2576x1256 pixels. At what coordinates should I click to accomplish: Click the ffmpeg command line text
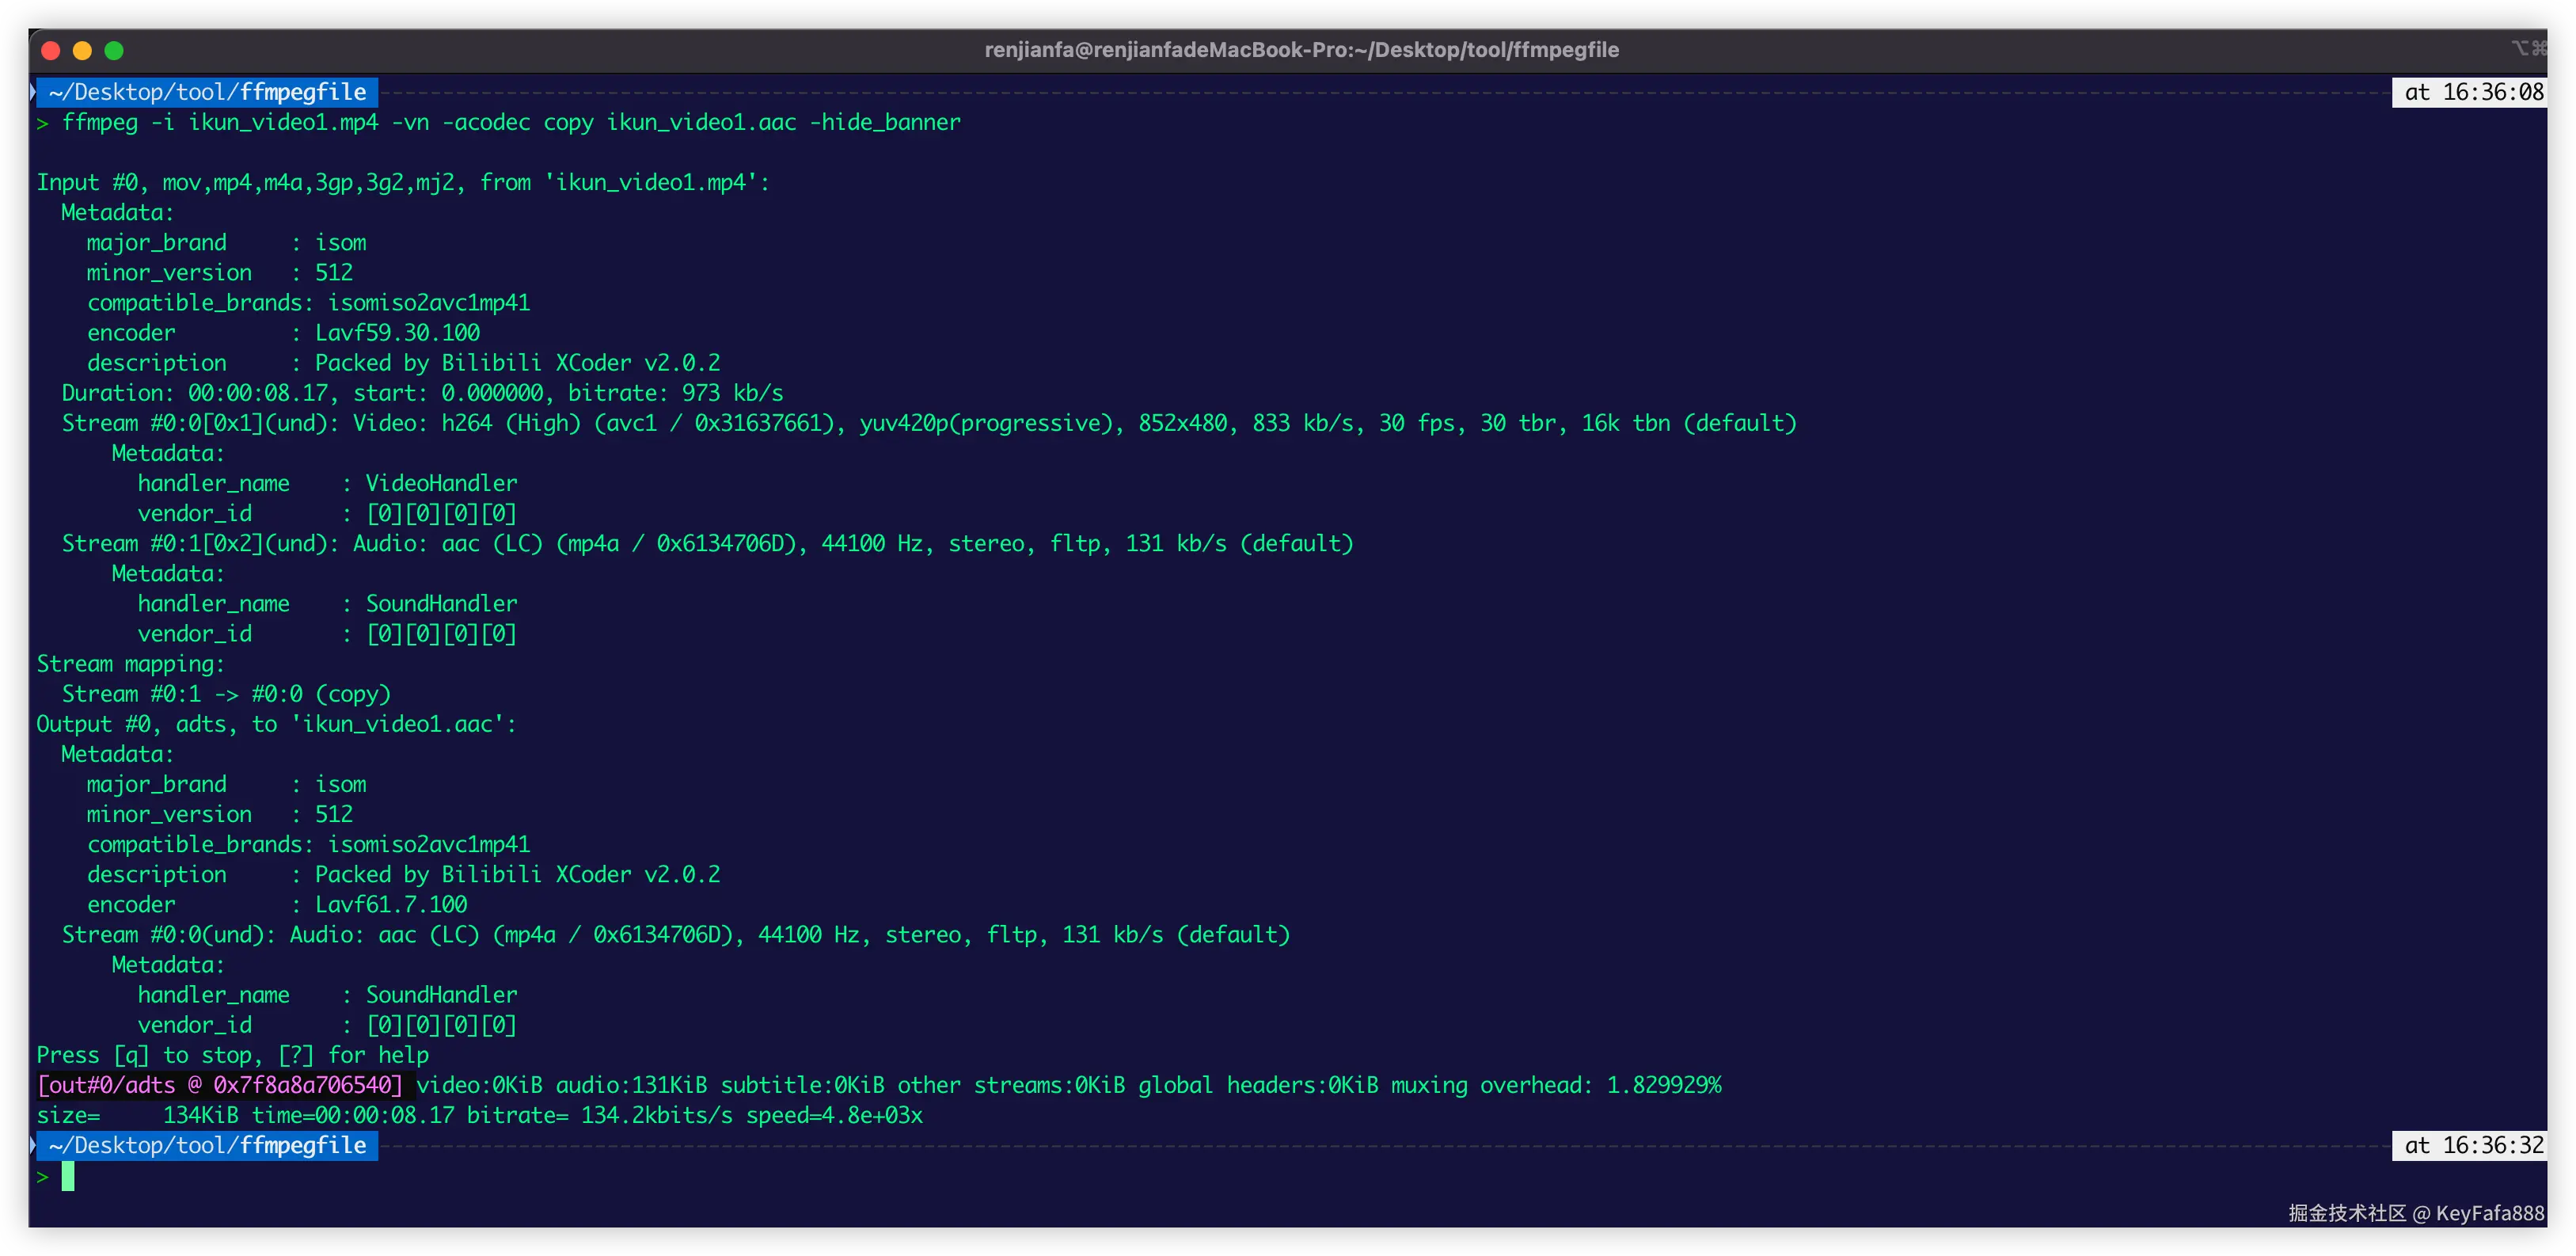[510, 122]
